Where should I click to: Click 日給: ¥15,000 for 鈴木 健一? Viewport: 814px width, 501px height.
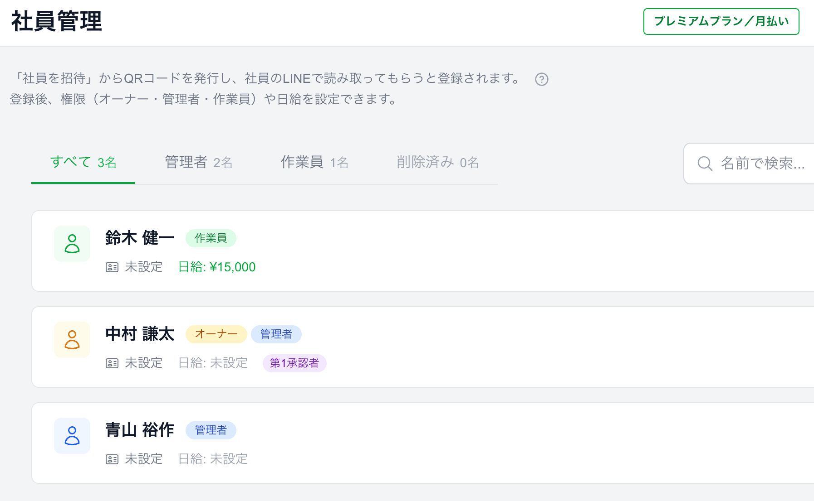point(217,267)
